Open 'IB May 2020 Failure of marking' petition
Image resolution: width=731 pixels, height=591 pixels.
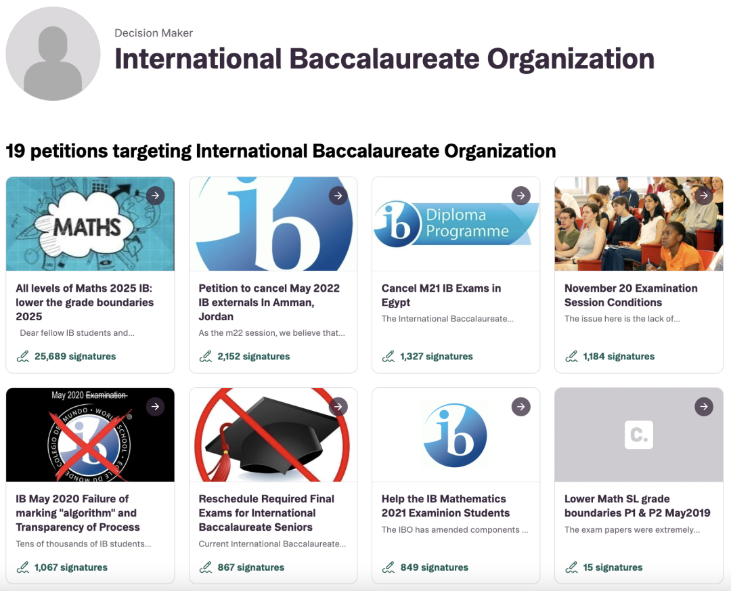pyautogui.click(x=78, y=513)
